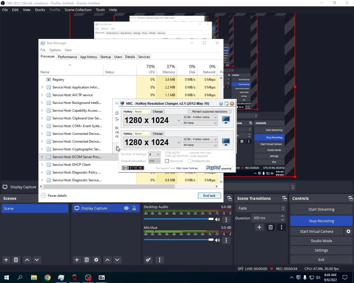Switch to Startup tab in Task Manager
Image resolution: width=354 pixels, height=283 pixels.
click(x=106, y=57)
